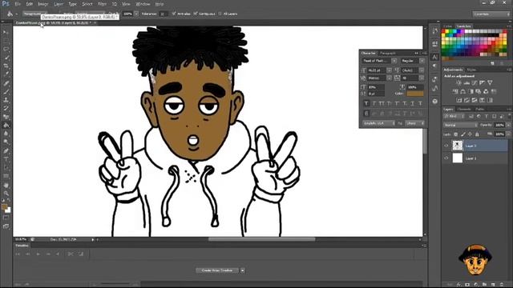The image size is (513, 288).
Task: Click the timeline scissors split button
Action: point(71,254)
